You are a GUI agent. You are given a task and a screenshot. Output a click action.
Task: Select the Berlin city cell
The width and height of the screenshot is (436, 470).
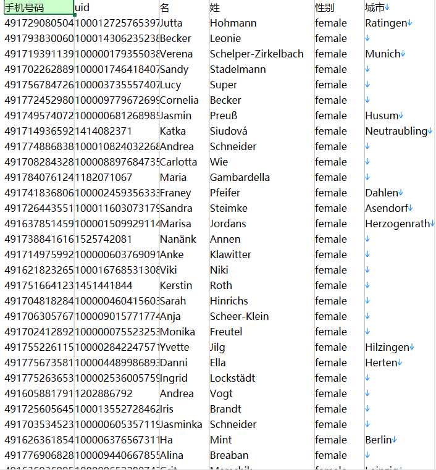point(399,440)
